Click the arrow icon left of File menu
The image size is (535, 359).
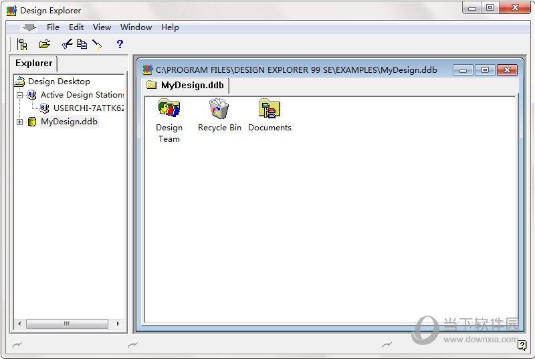29,27
